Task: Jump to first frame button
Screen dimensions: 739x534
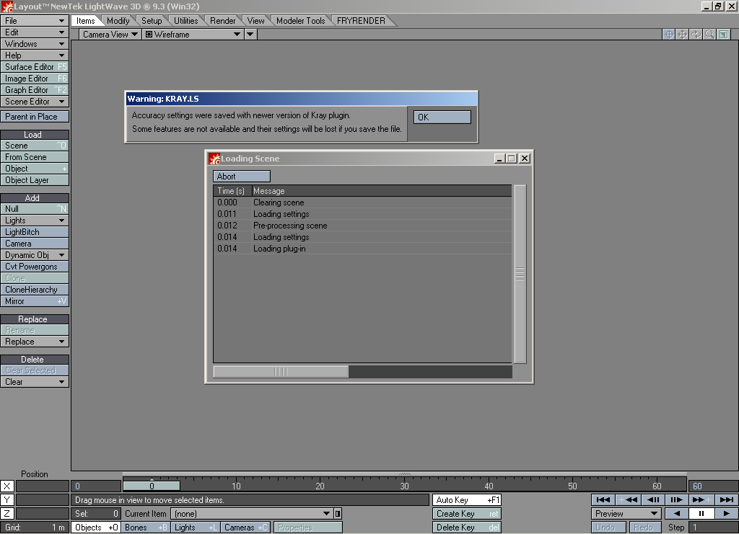Action: 603,499
